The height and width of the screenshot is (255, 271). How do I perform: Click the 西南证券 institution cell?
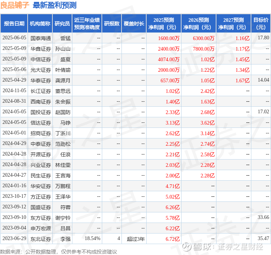point(41,102)
